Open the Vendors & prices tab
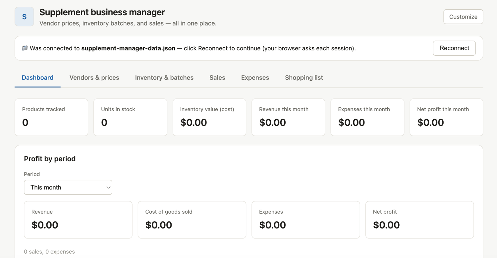This screenshot has height=258, width=497. pyautogui.click(x=94, y=77)
